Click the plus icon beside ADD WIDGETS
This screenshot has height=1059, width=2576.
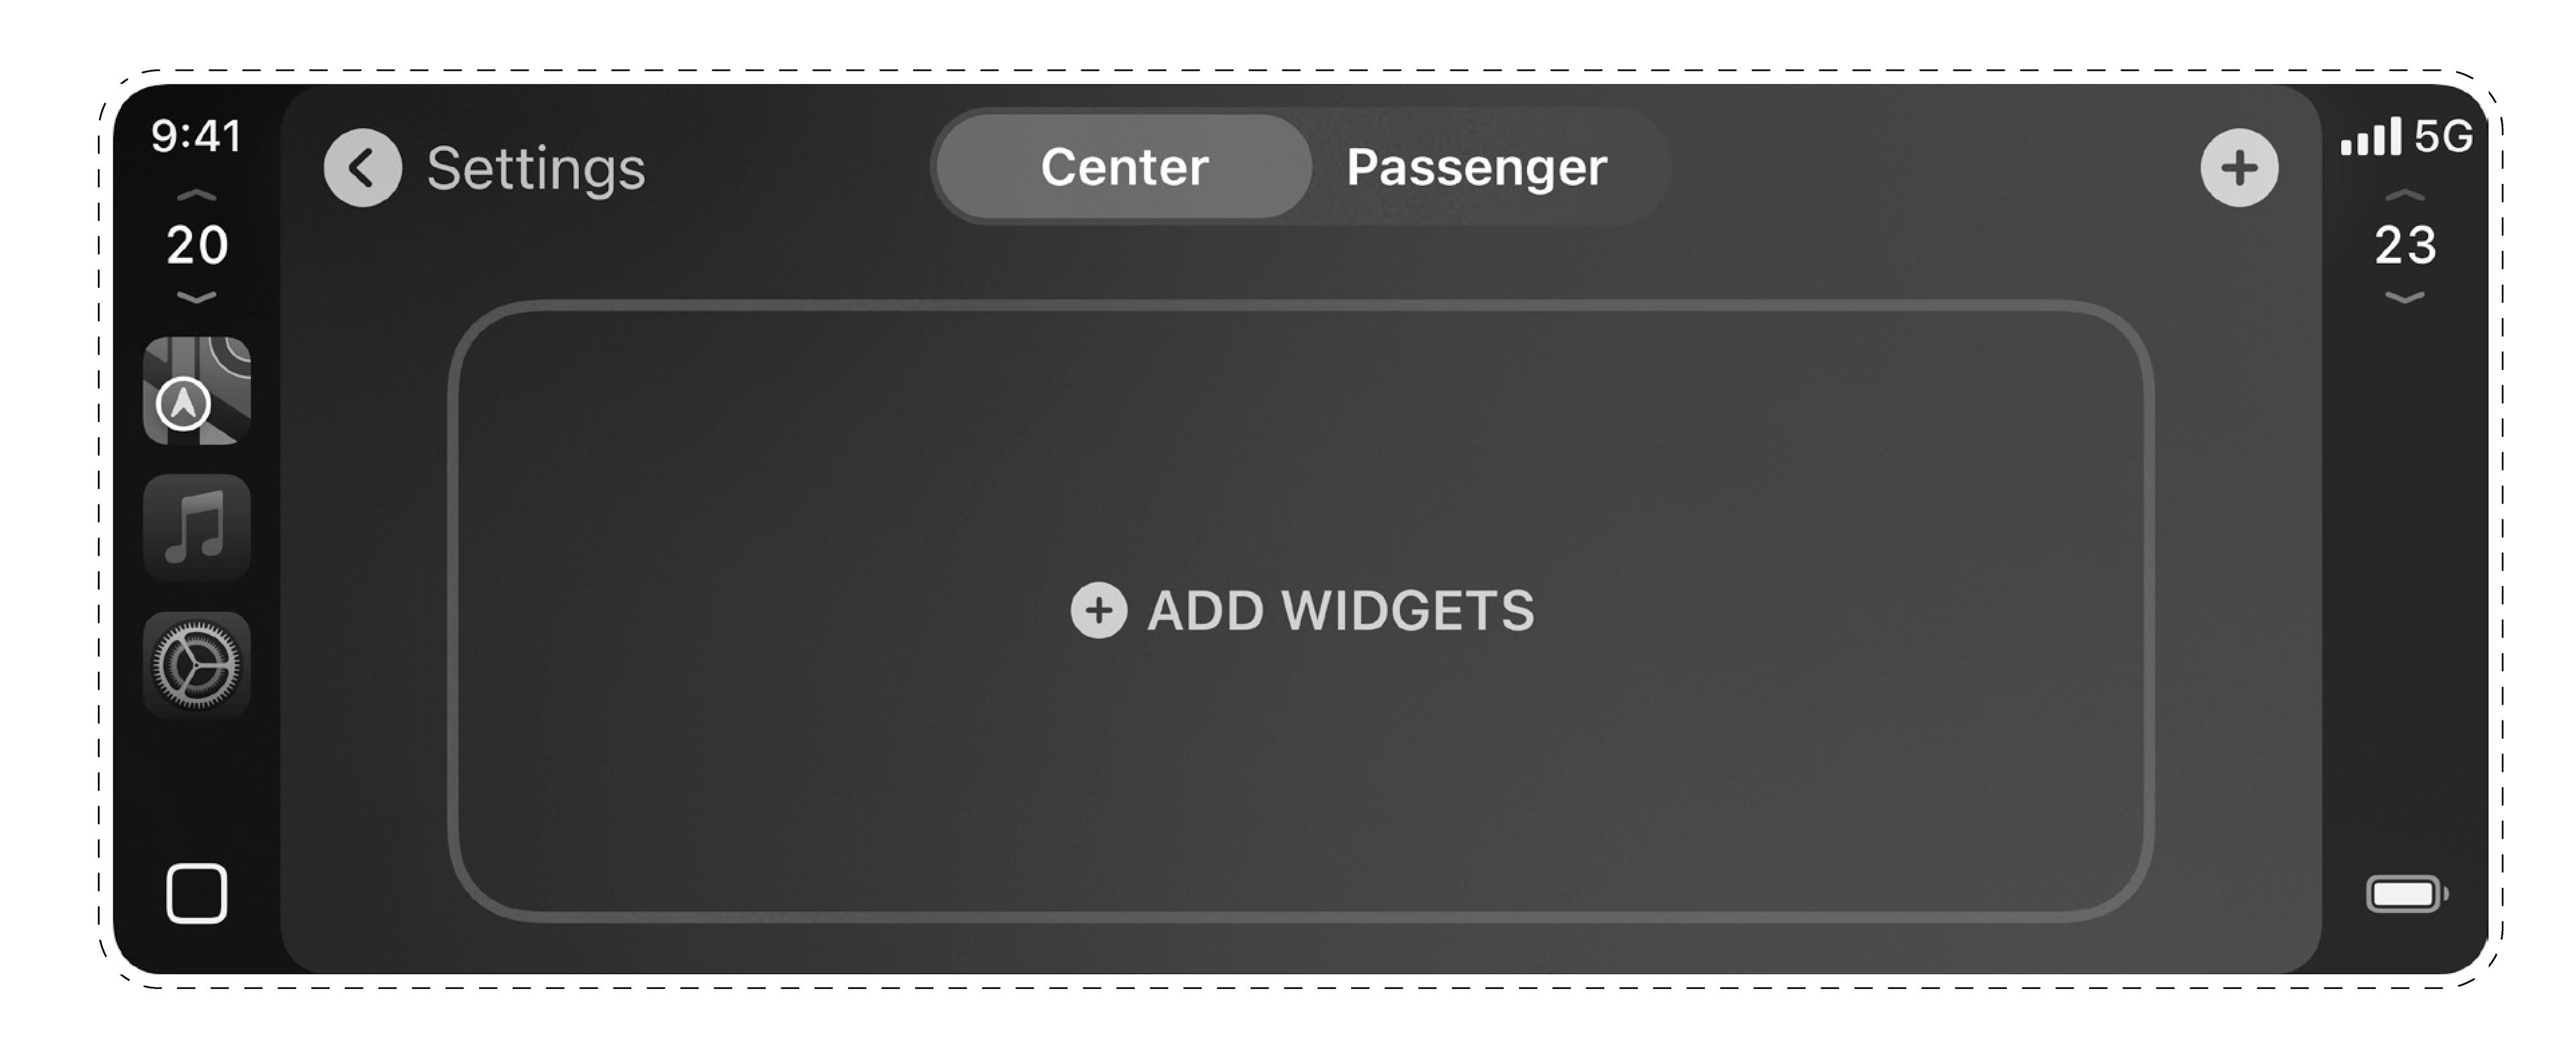[1098, 611]
